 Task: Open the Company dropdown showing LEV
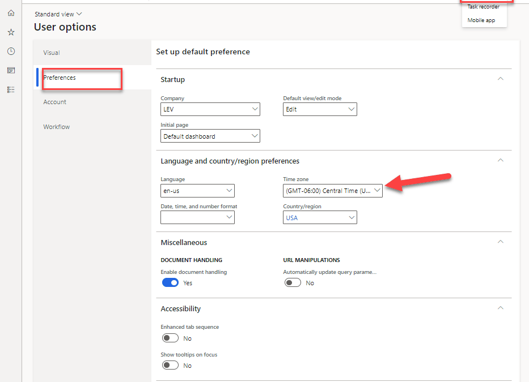point(210,109)
